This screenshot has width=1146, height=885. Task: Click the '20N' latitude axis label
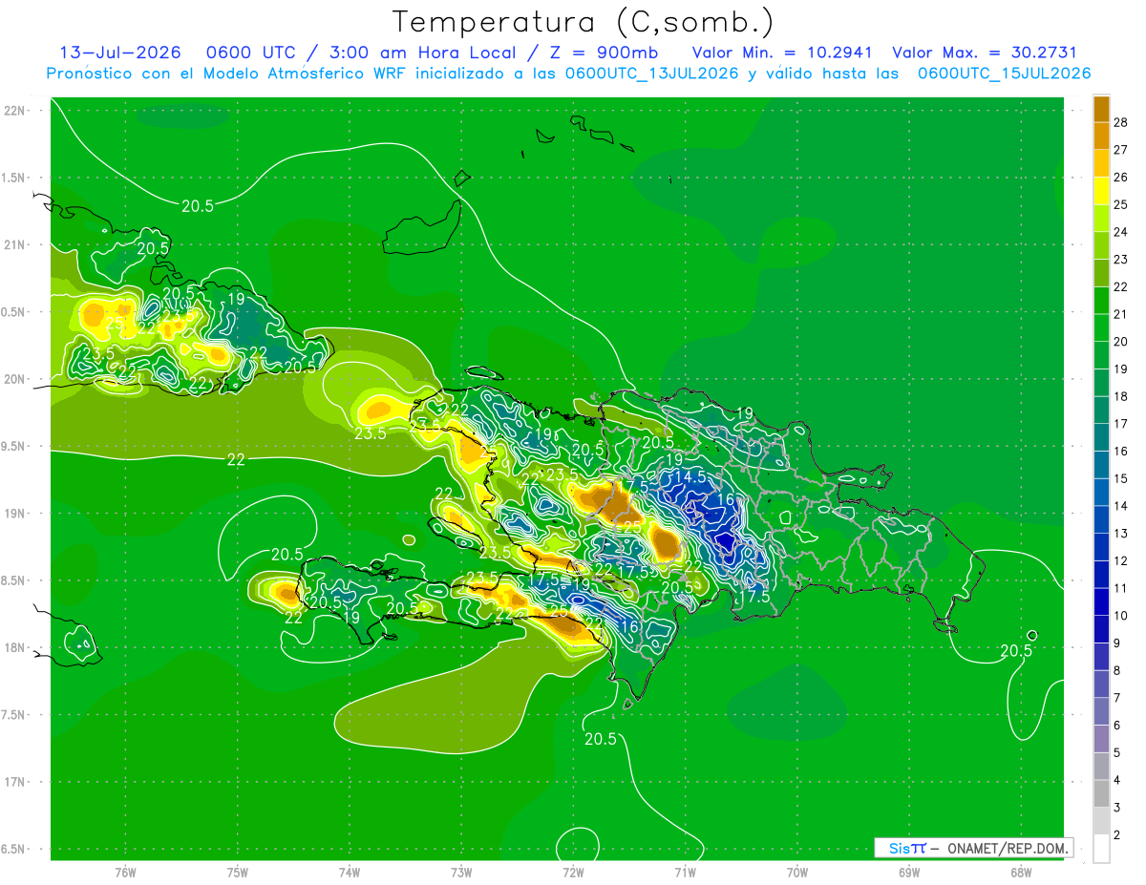tap(16, 379)
